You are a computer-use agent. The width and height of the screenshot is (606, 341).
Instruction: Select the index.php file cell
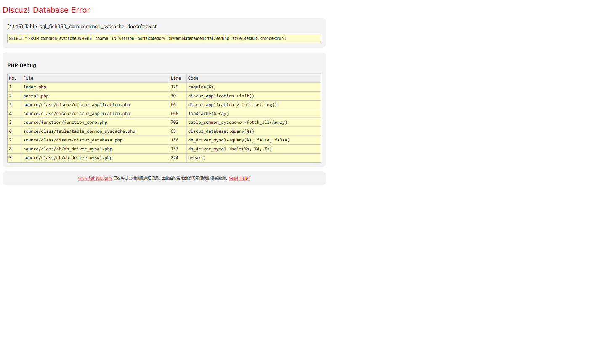click(95, 87)
